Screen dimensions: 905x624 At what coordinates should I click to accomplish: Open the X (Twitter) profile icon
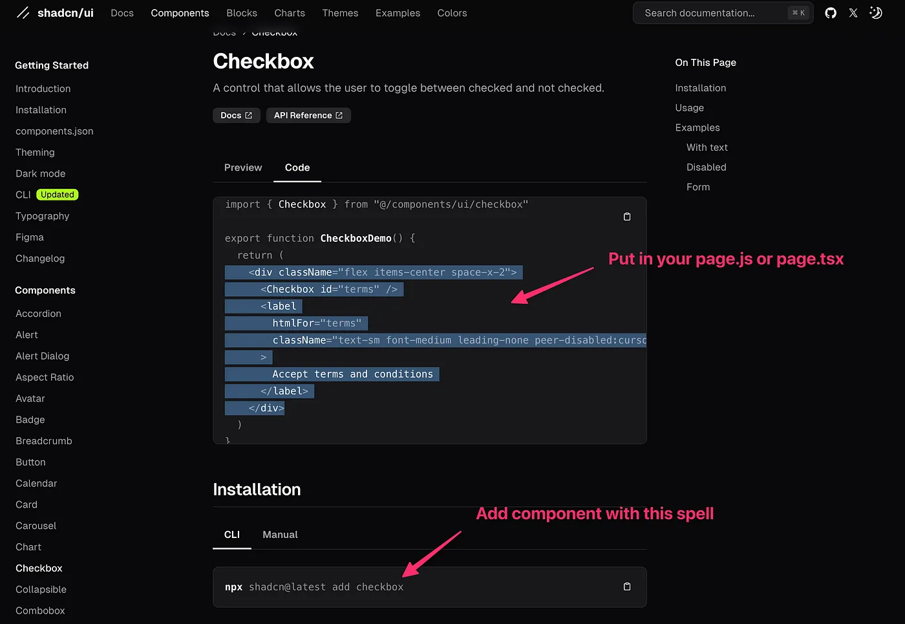click(x=853, y=13)
